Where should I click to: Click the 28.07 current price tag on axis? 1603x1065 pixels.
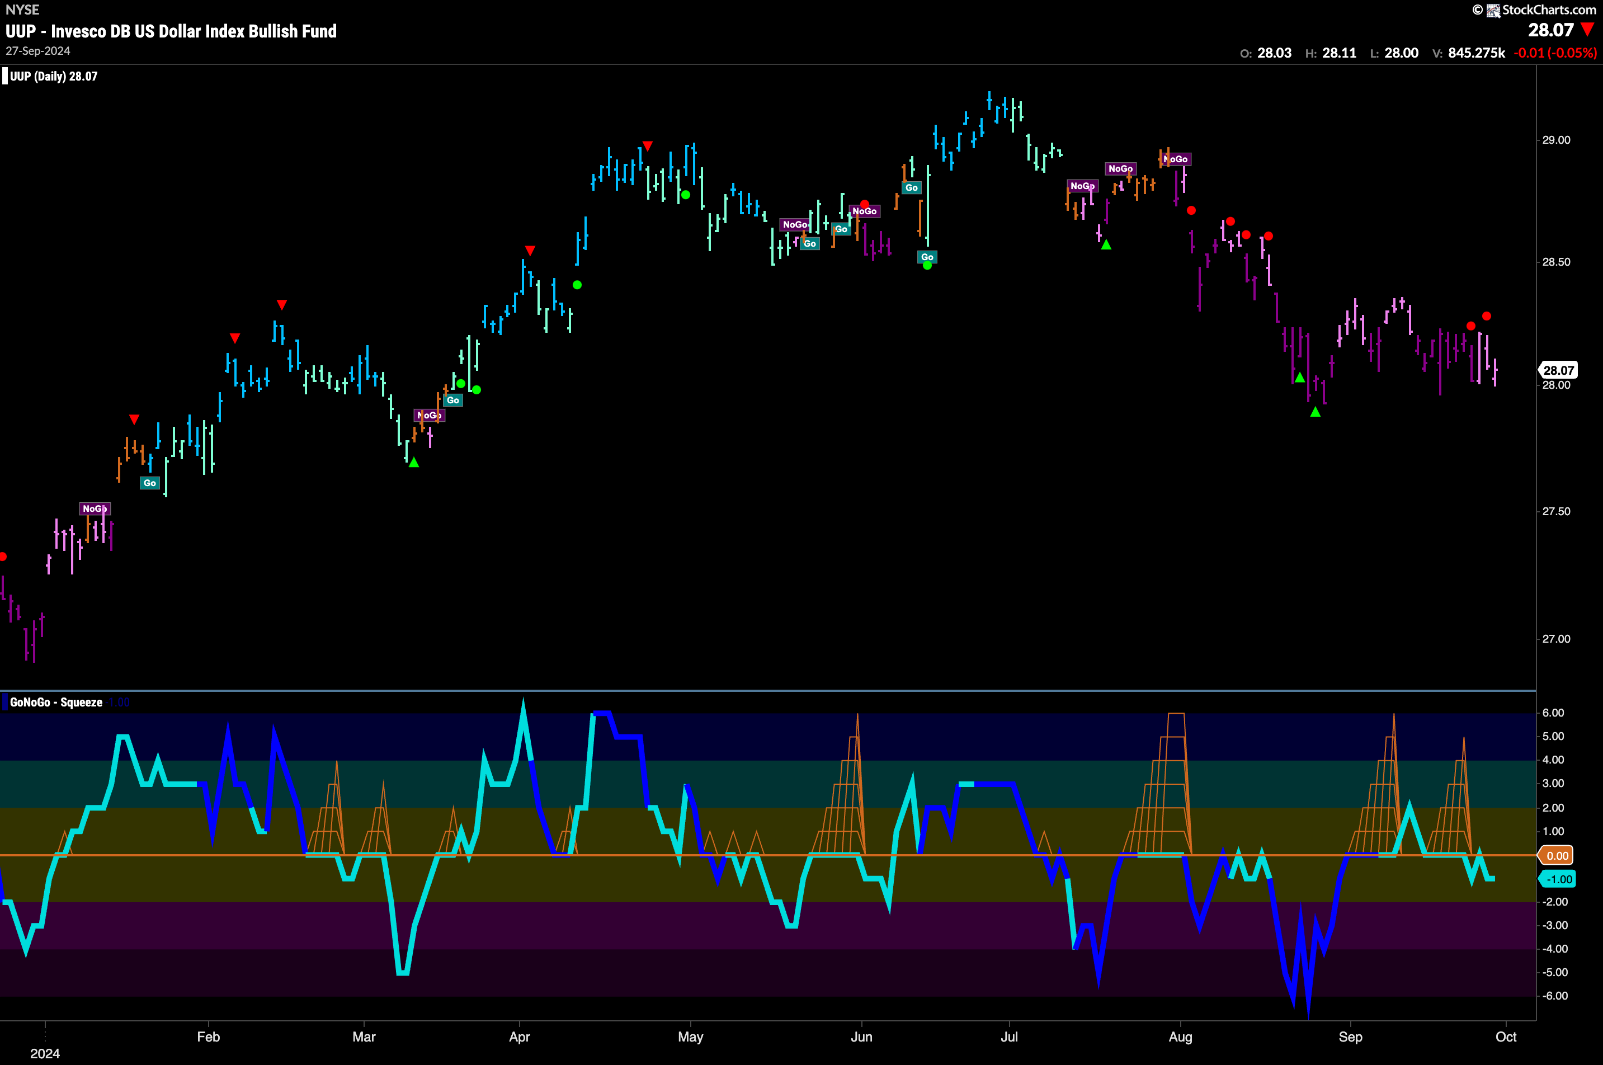point(1558,370)
